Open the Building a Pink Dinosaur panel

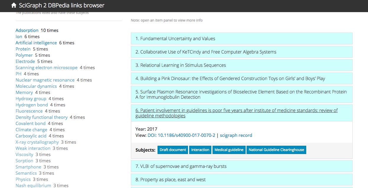pos(241,78)
